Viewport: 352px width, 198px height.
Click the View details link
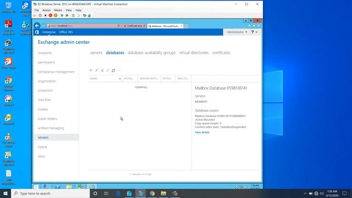(x=202, y=133)
